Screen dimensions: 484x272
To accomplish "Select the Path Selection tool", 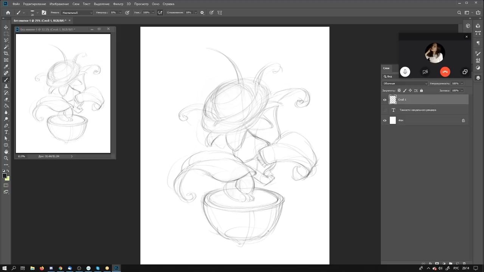I will coord(6,139).
